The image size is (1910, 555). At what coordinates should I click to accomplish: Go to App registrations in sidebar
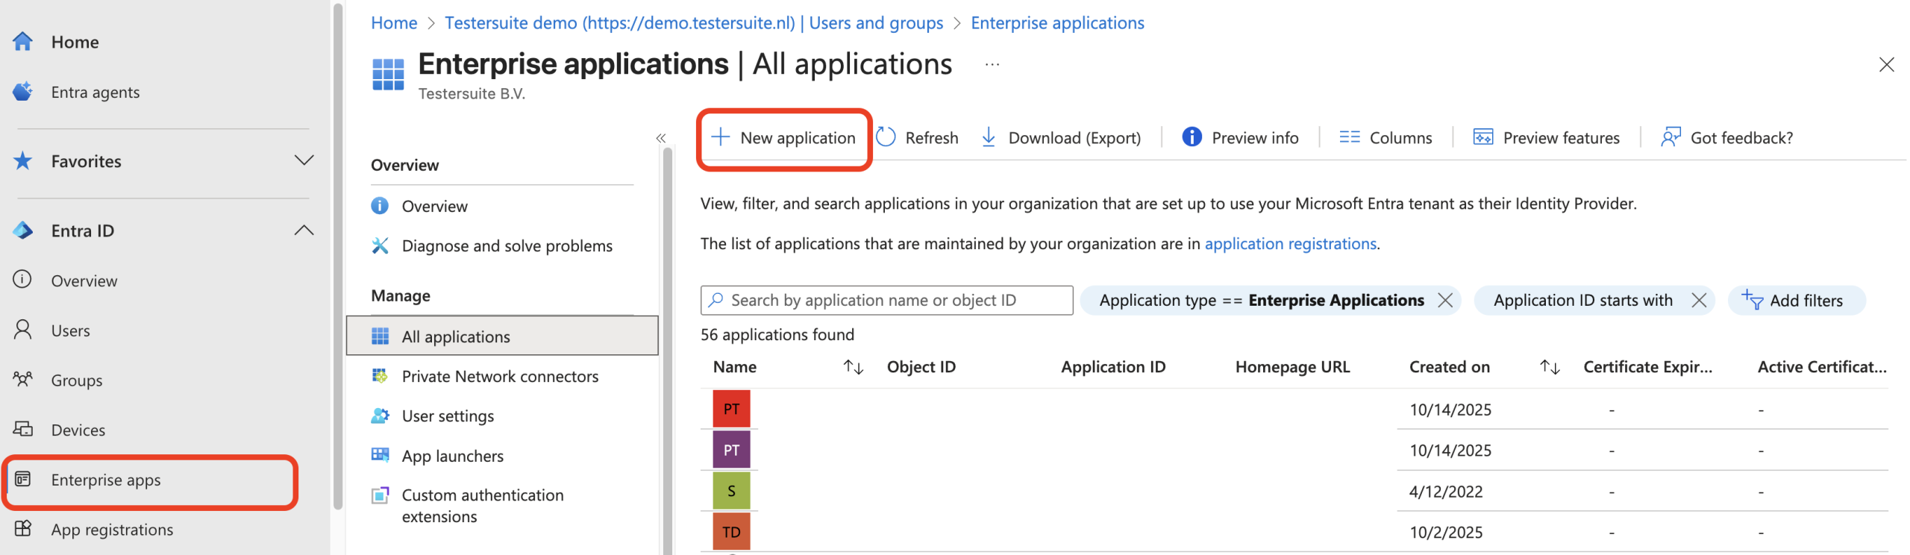coord(112,529)
